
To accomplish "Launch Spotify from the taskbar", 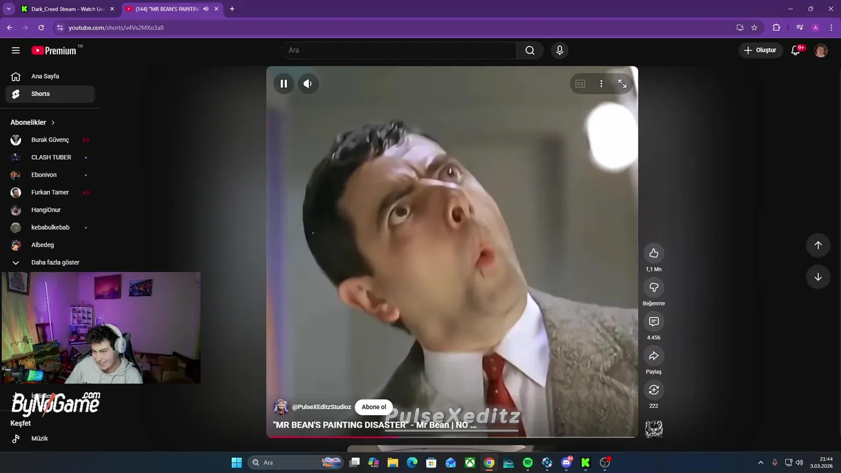I will [x=528, y=462].
